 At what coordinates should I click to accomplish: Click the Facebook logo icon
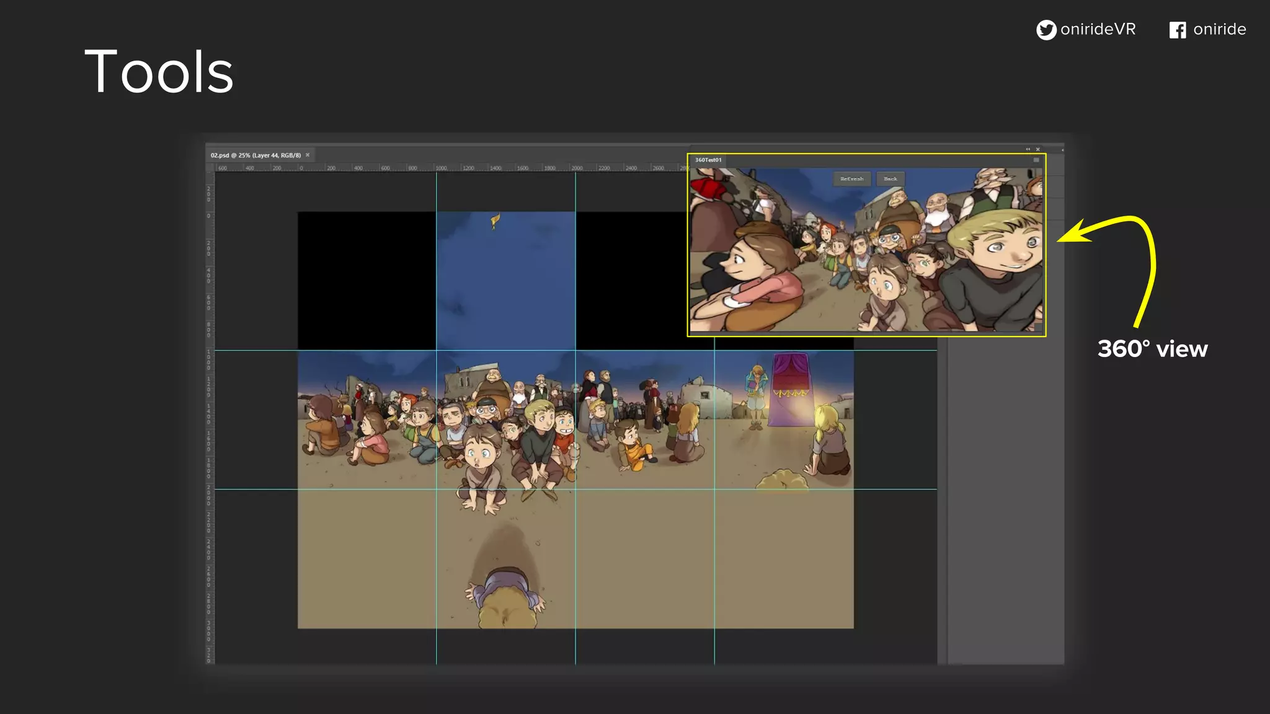(1177, 30)
